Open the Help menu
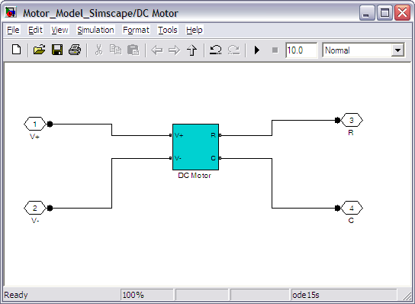This screenshot has width=415, height=304. [195, 30]
